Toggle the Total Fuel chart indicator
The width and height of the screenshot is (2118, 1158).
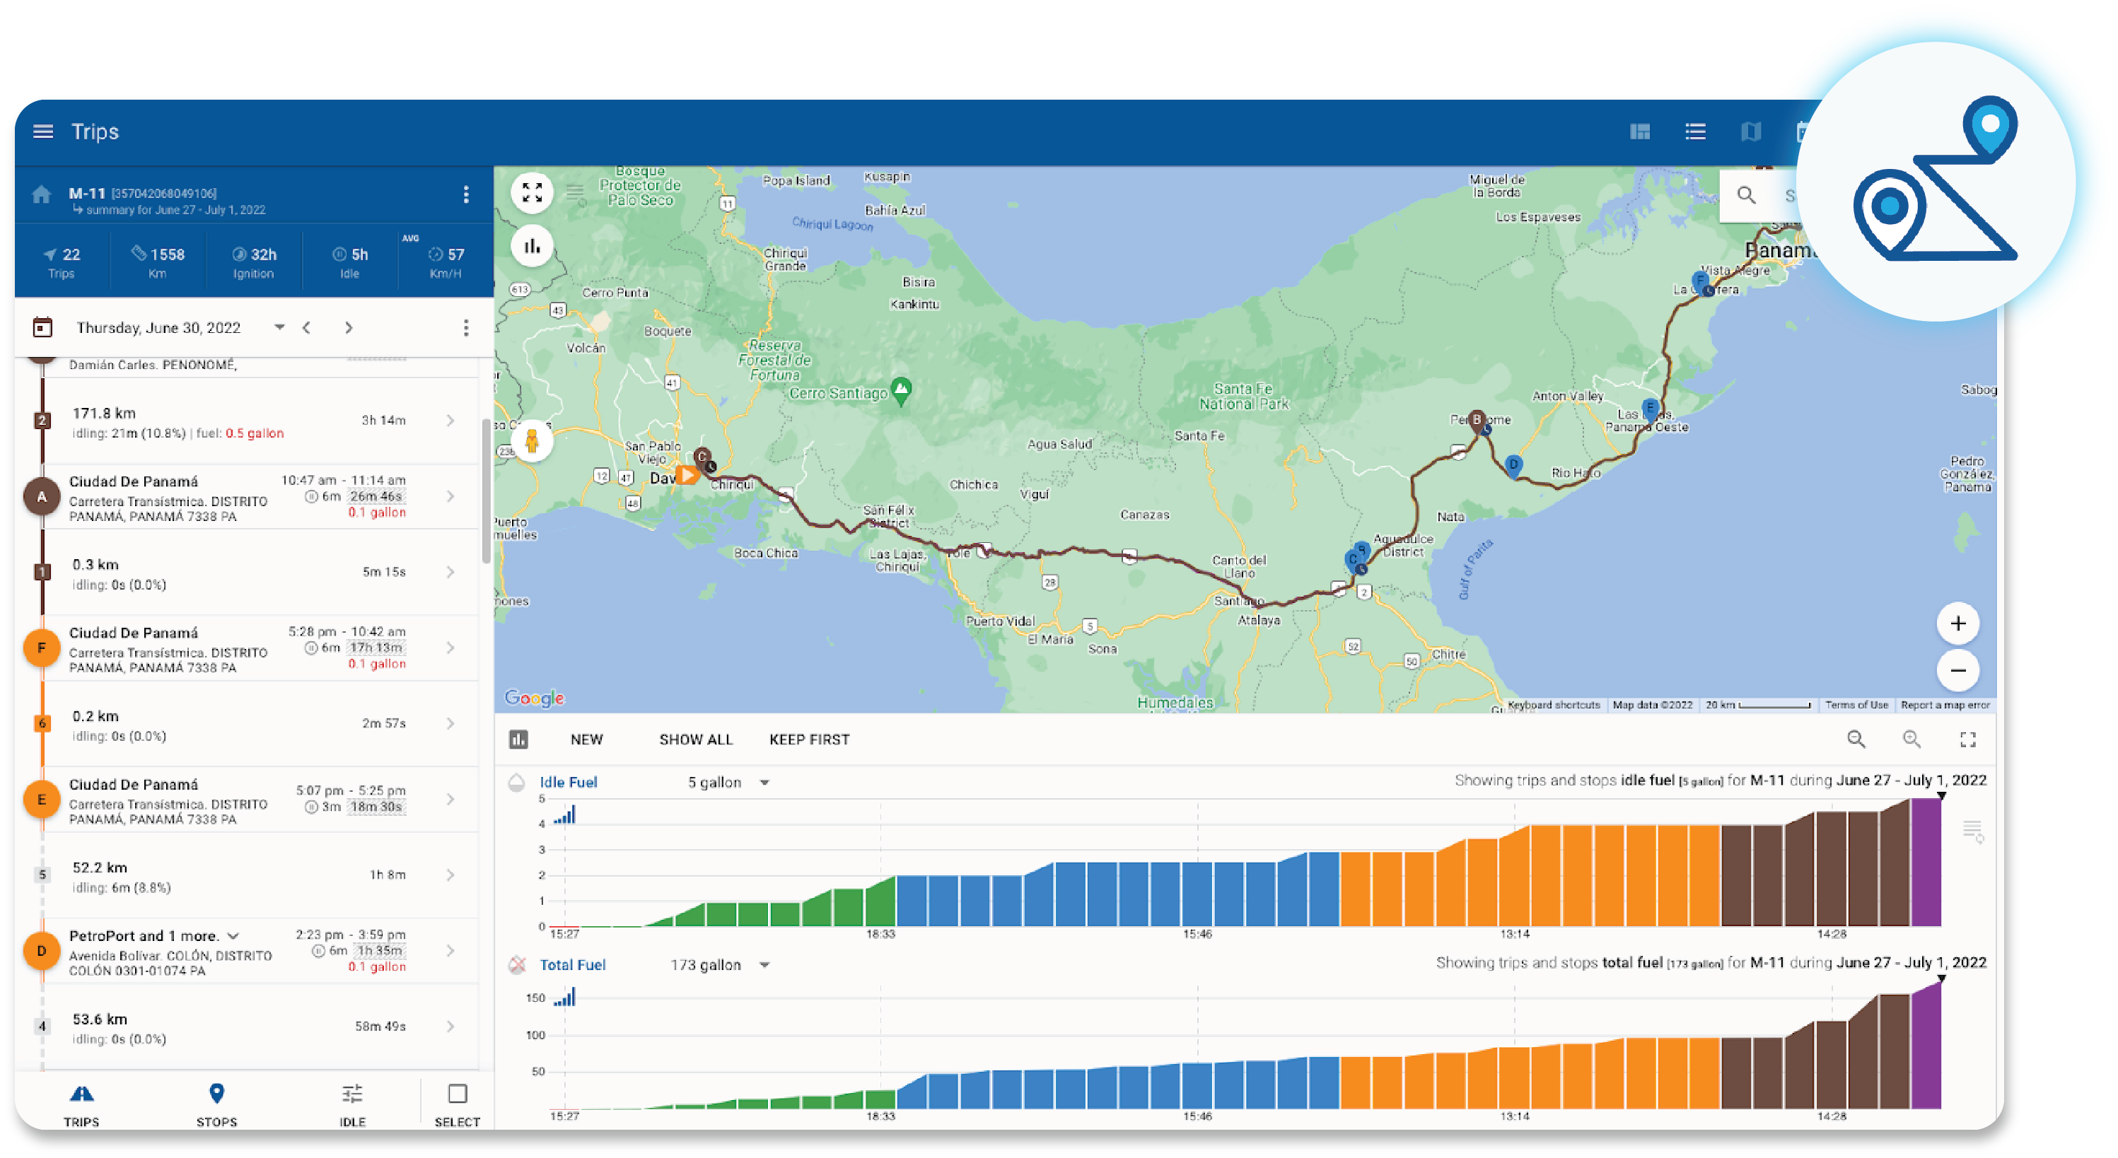coord(516,965)
